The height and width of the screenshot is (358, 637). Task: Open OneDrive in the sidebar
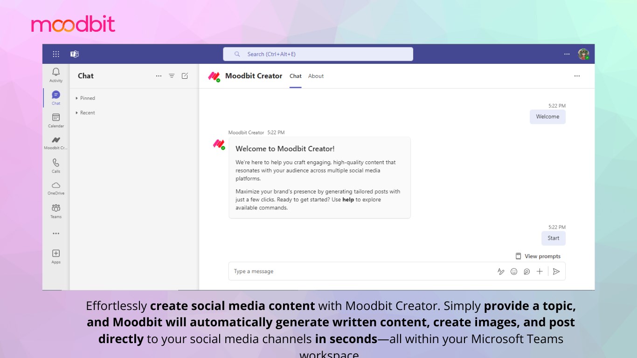pyautogui.click(x=56, y=188)
